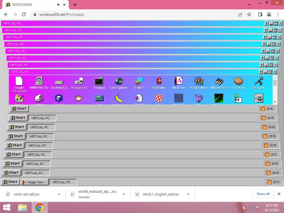Open Chrome three-dot menu
Viewport: 284px width, 213px height.
point(278,14)
